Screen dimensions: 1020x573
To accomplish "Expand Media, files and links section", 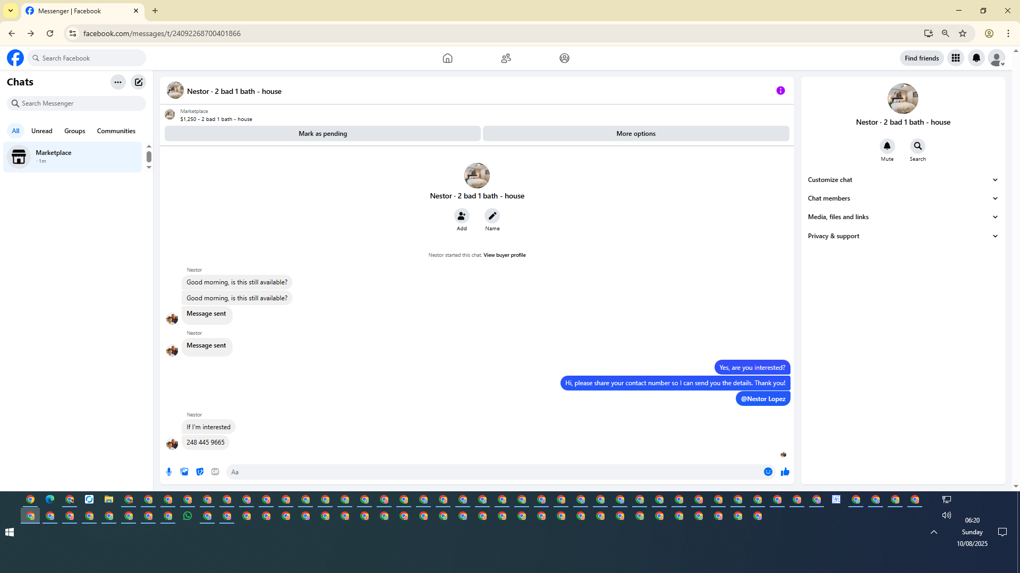I will 903,217.
